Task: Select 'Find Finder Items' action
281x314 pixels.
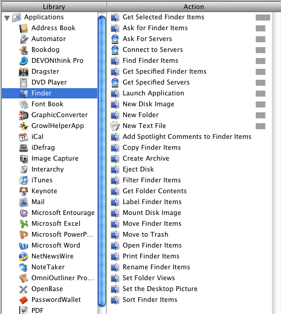Action: click(150, 60)
